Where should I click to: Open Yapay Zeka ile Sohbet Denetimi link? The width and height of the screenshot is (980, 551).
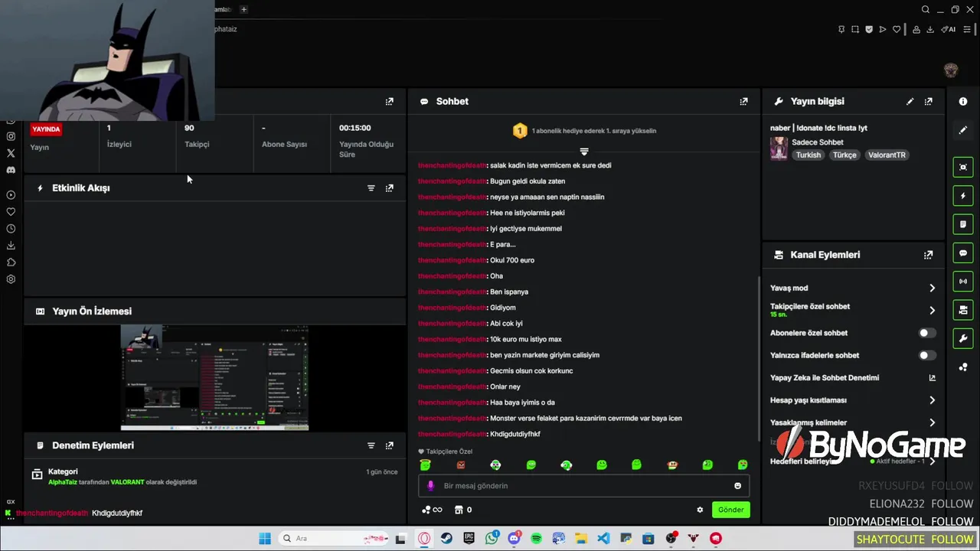point(853,378)
